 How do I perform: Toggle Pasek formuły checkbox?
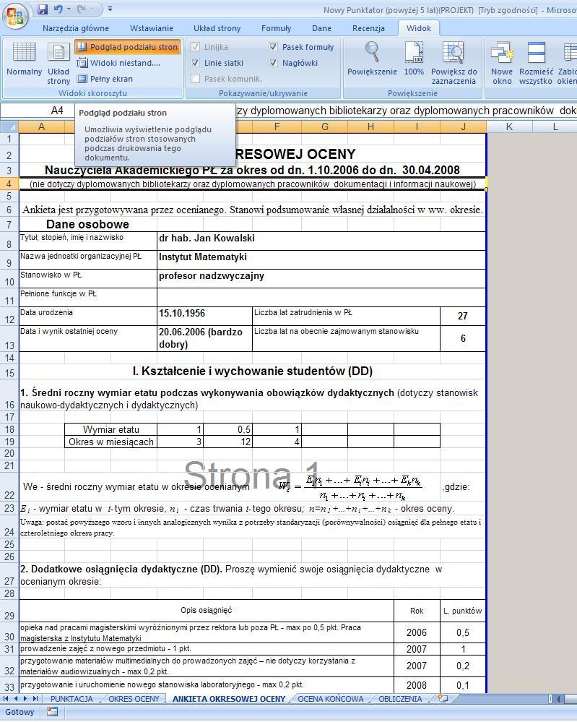coord(273,46)
